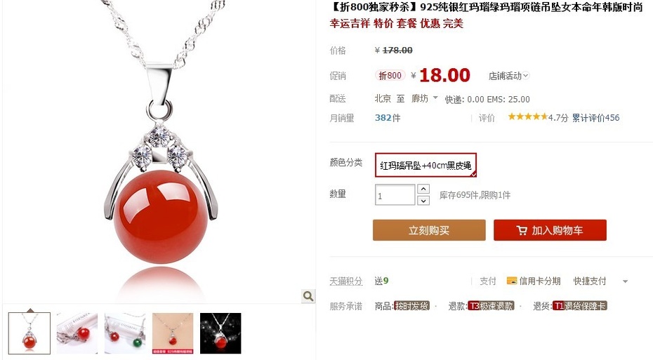Viewport: 653px width, 360px height.
Task: Click the 信用卡分期 credit card icon
Action: point(511,281)
